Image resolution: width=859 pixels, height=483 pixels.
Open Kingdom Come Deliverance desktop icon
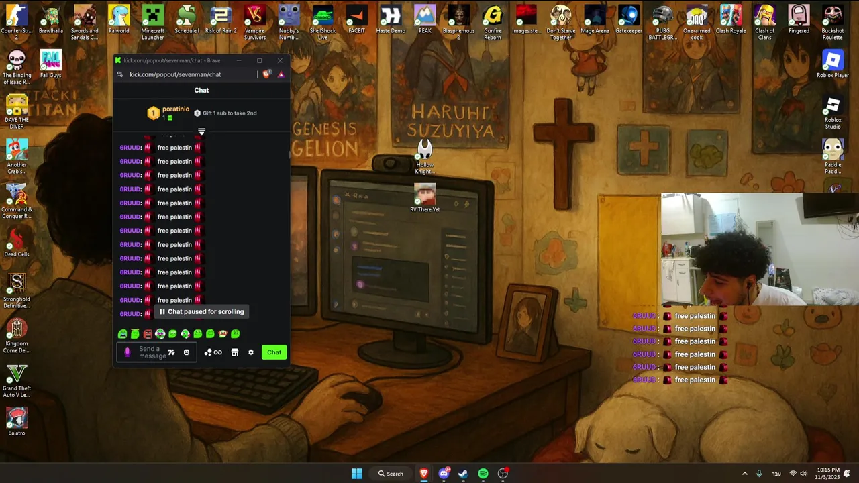(17, 335)
